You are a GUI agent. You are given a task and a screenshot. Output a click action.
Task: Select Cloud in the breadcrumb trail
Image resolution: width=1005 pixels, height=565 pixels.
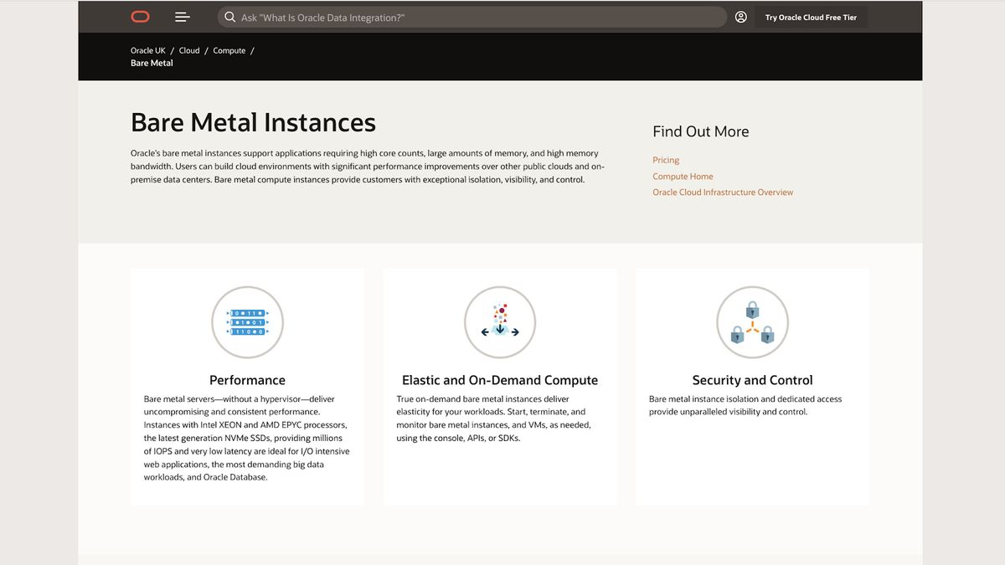point(188,50)
